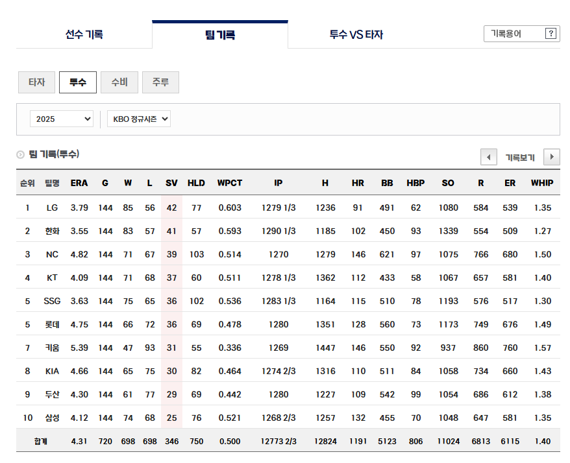Click the previous records arrow button
Screen dimensions: 570x463
click(x=489, y=157)
